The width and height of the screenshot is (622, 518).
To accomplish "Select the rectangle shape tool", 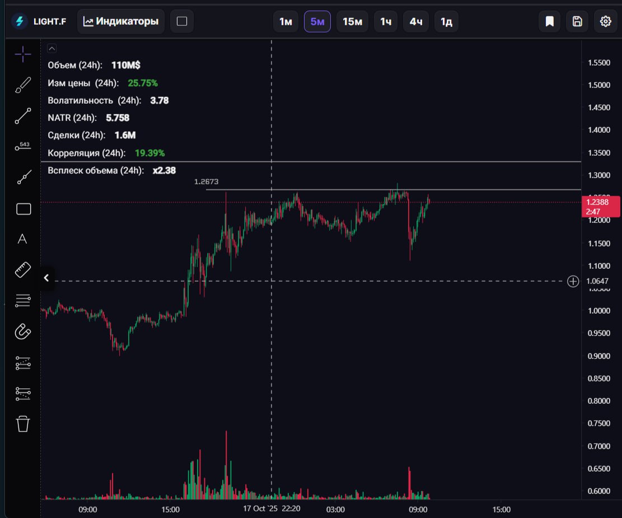I will (23, 209).
